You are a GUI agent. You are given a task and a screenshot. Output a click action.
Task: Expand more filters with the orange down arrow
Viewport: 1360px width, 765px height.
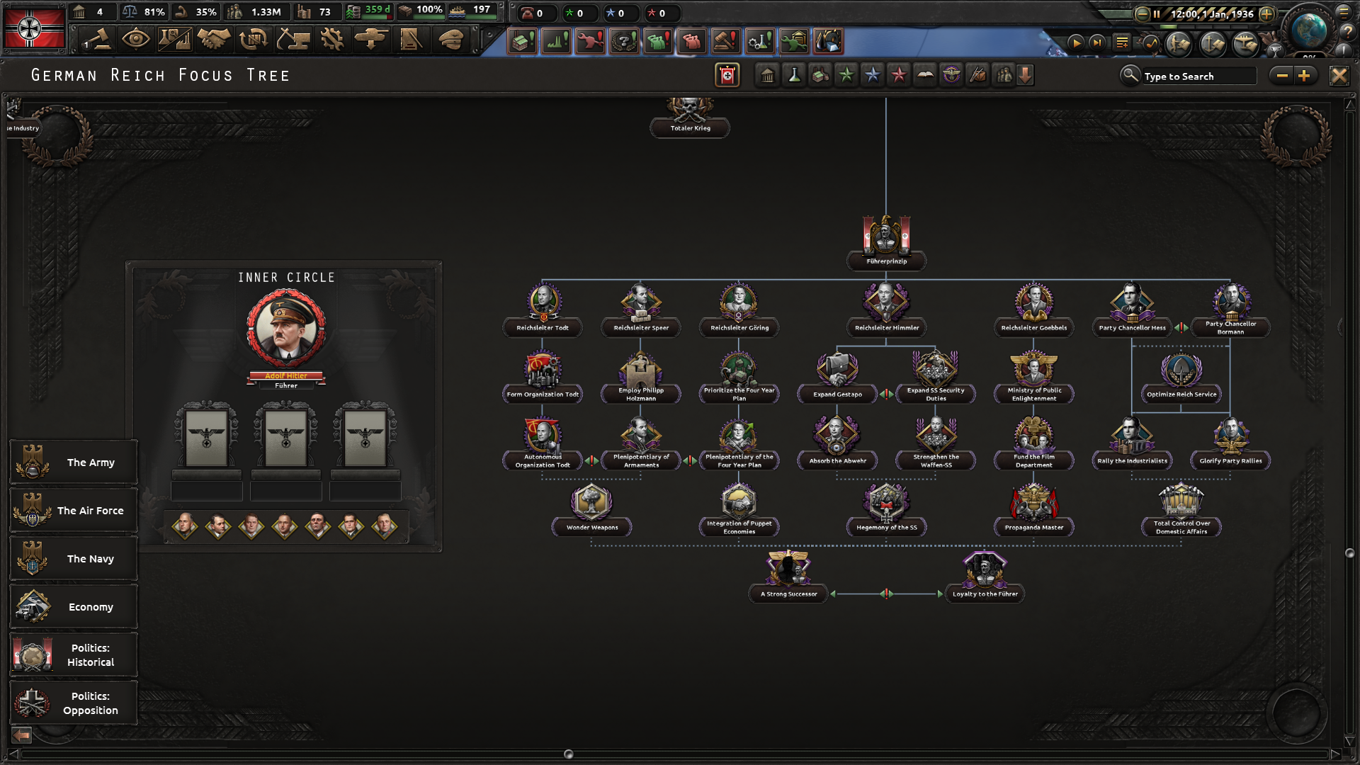tap(1025, 75)
